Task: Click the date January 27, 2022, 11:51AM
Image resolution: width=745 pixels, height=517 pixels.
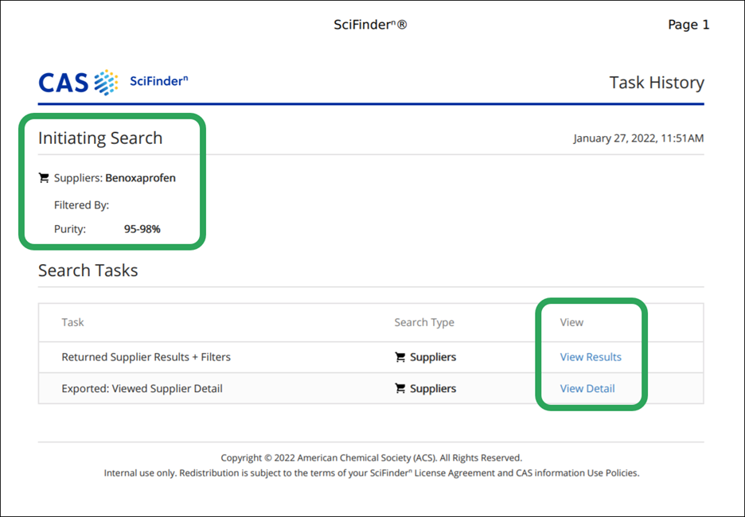Action: [x=638, y=138]
